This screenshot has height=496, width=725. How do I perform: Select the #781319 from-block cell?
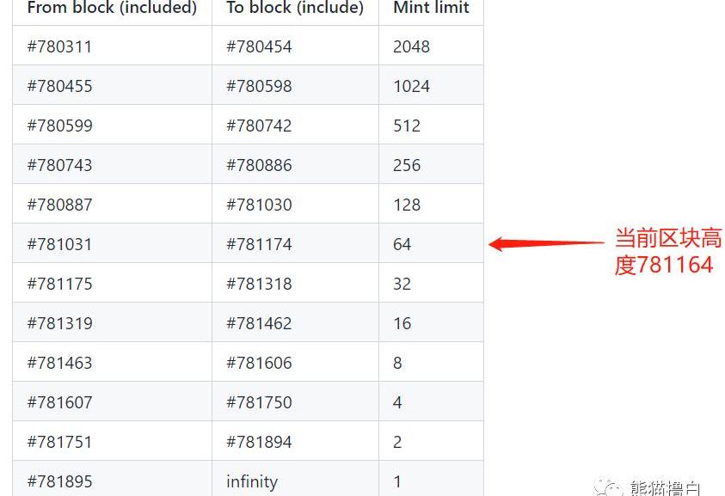tap(59, 323)
